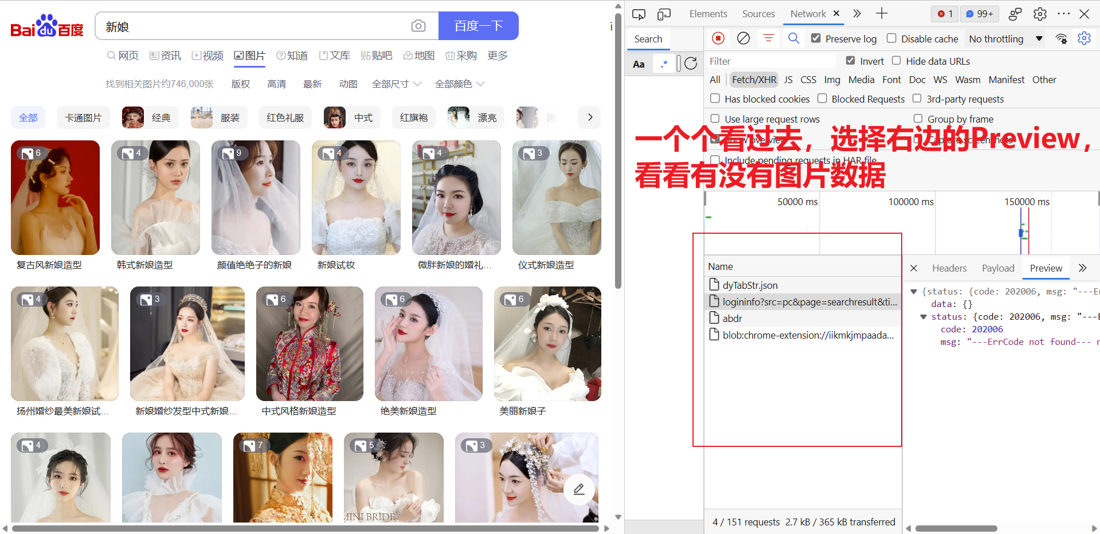
Task: Toggle the Invert filter checkbox
Action: pos(850,60)
